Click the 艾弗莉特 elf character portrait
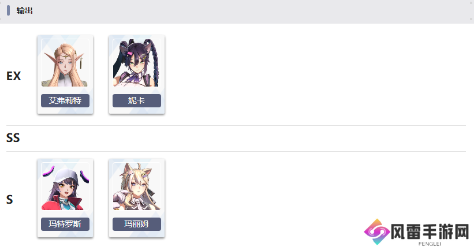 [65, 63]
